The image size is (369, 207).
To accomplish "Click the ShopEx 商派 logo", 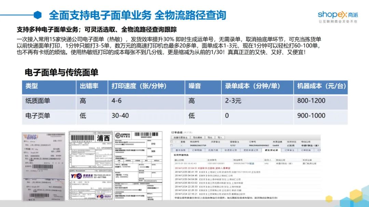I will pyautogui.click(x=338, y=17).
